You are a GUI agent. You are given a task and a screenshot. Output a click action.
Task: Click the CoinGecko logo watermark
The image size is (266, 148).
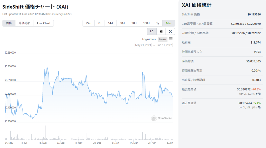click(x=162, y=118)
